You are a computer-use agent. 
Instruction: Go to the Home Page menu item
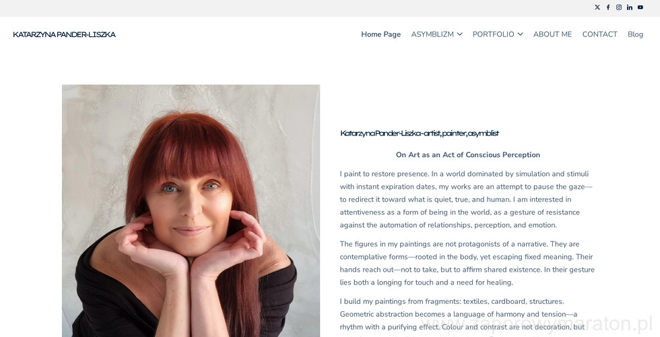[x=381, y=34]
